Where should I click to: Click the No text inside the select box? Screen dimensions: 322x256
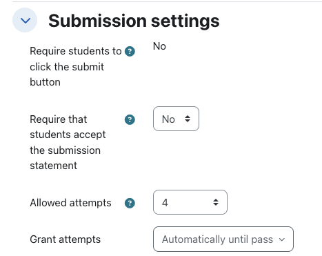click(x=168, y=119)
